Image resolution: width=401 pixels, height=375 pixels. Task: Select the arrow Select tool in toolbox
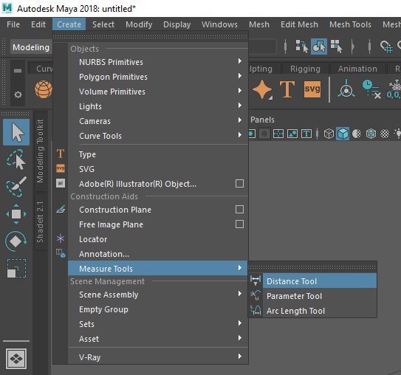pyautogui.click(x=16, y=132)
